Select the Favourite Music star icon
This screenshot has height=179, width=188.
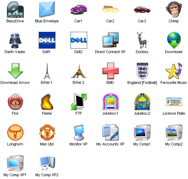[x=174, y=71]
